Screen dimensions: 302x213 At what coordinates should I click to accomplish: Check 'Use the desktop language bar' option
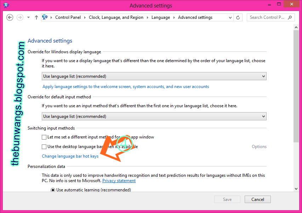point(44,147)
